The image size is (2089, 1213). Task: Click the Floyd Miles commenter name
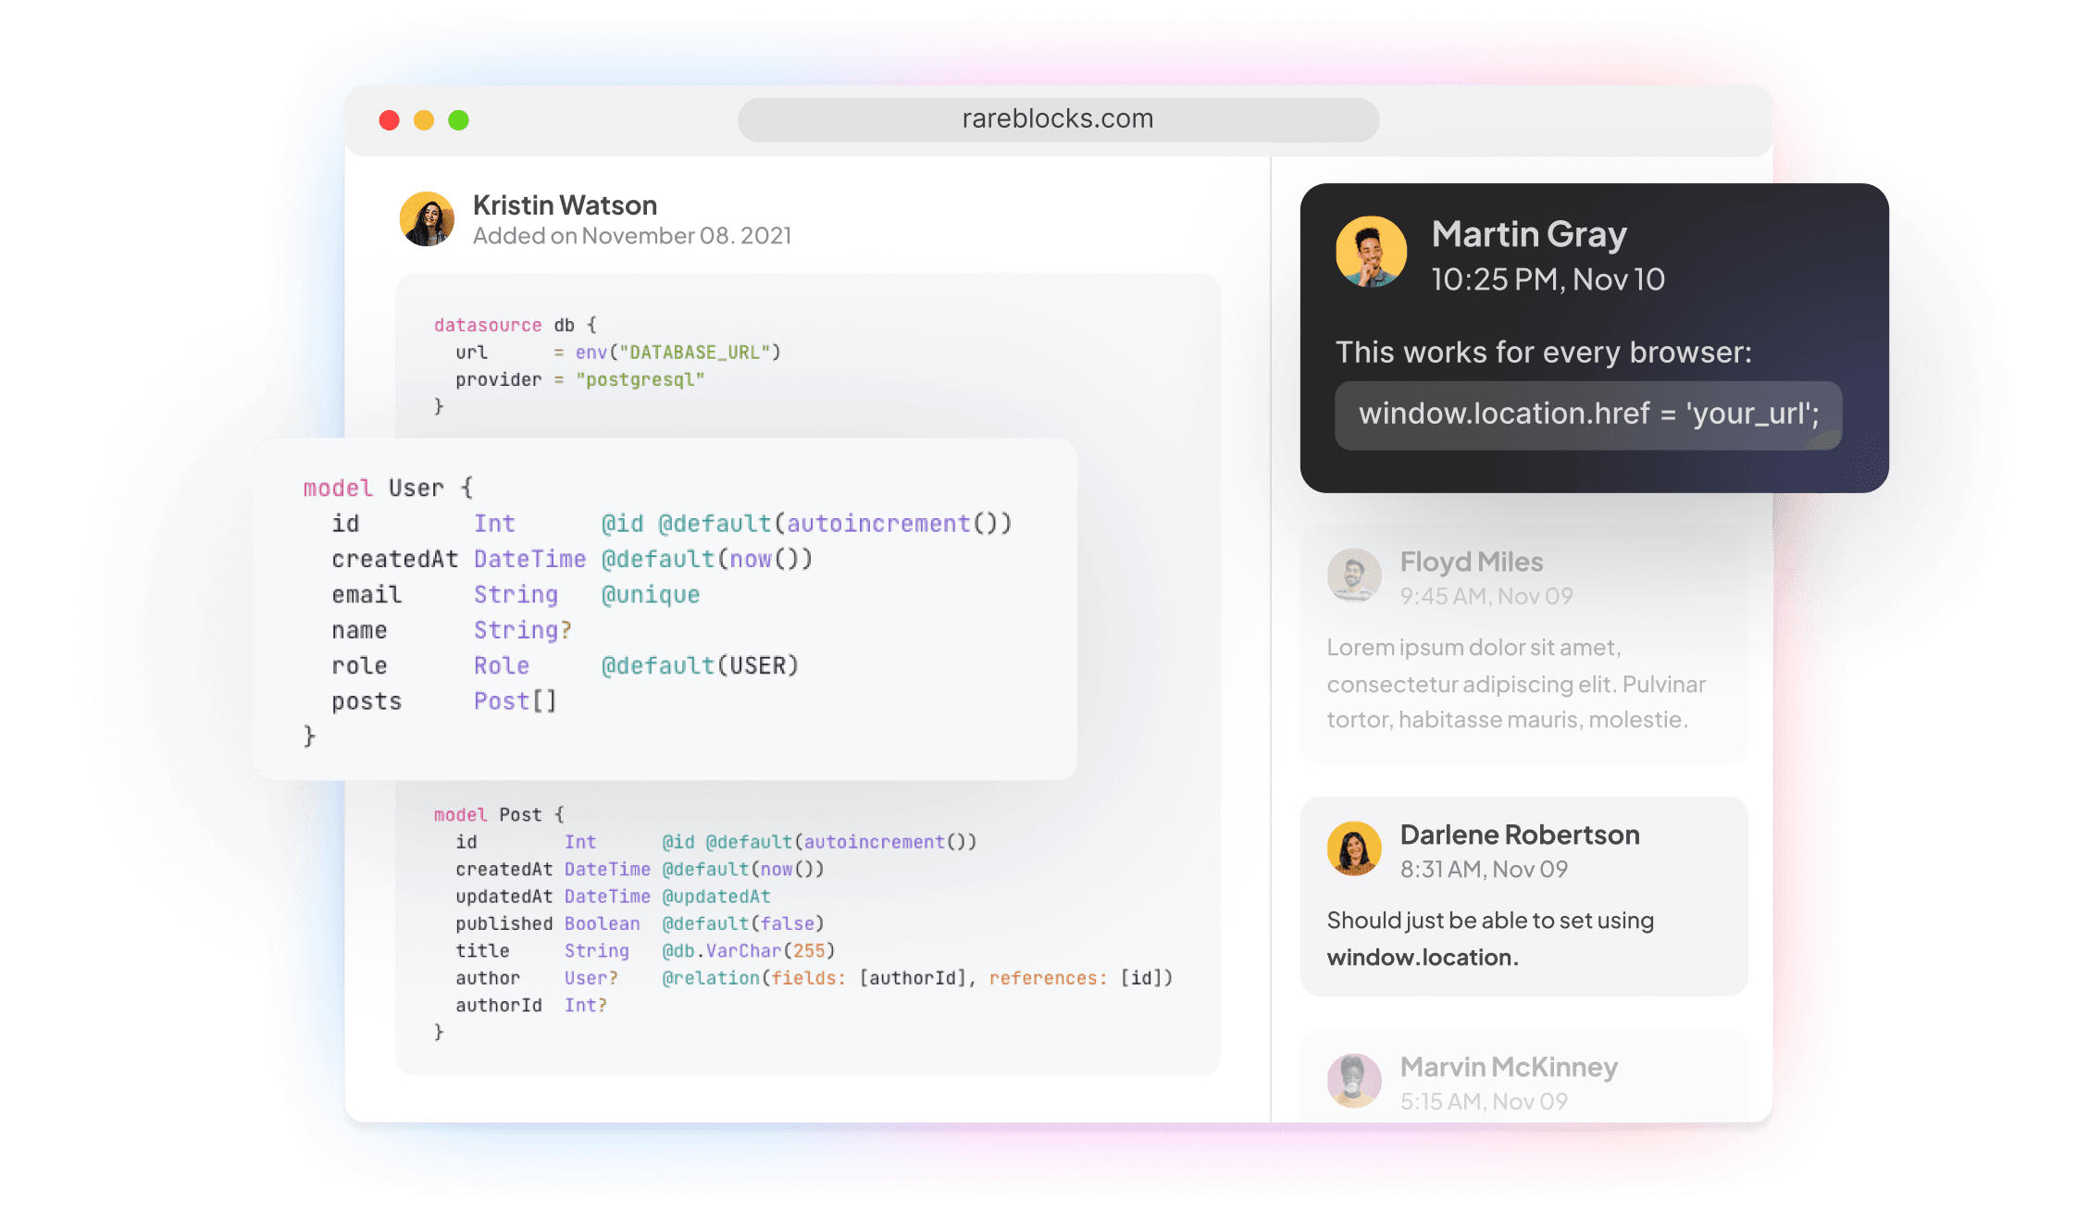1472,562
